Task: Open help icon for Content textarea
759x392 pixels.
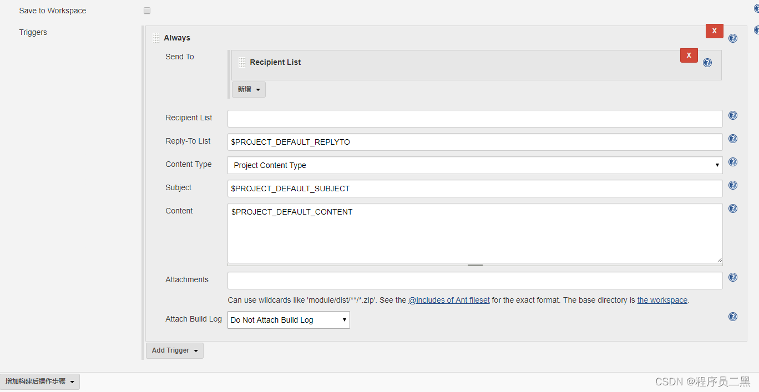Action: click(x=733, y=208)
